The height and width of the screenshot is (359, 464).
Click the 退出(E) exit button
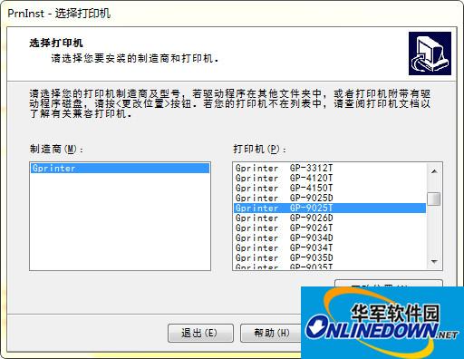[200, 333]
